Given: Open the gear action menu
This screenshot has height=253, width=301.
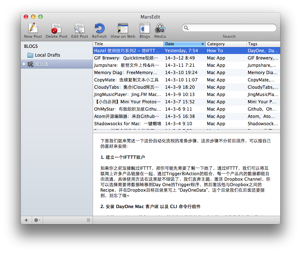Looking at the screenshot, I should coord(37,220).
